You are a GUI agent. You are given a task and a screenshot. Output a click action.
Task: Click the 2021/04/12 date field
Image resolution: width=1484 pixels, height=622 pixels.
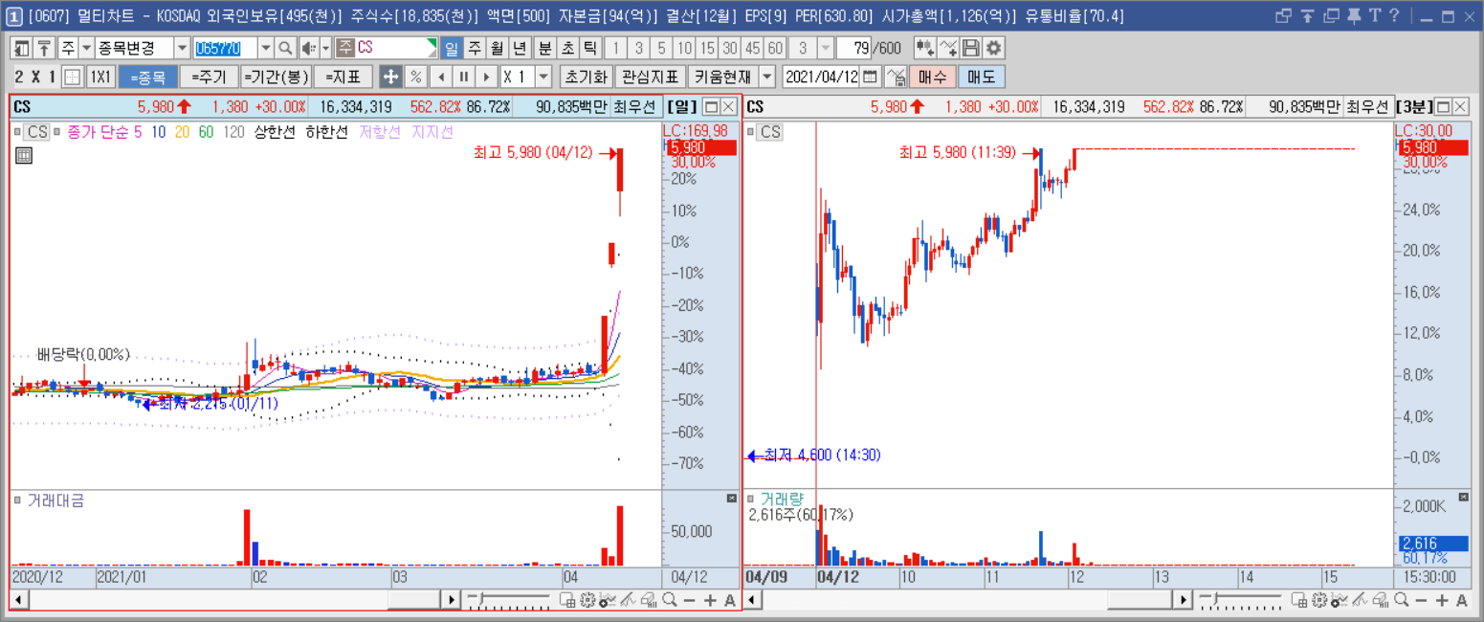coord(821,77)
